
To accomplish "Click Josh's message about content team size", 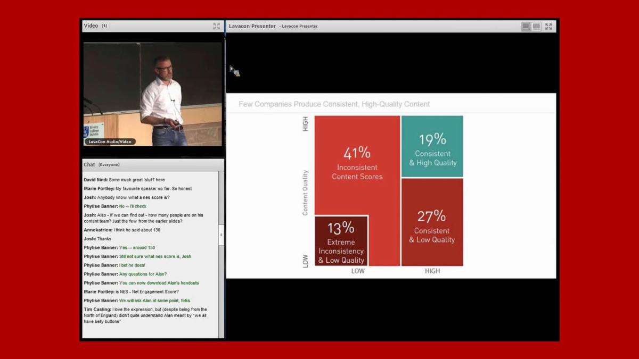I will [144, 218].
